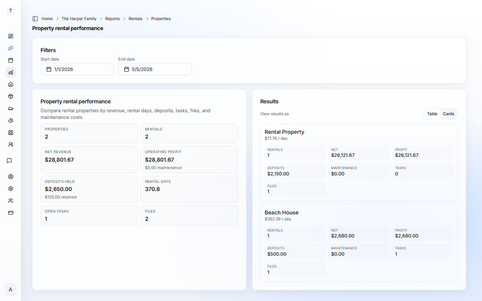Open the A account avatar at bottom
Image resolution: width=482 pixels, height=301 pixels.
tap(10, 289)
